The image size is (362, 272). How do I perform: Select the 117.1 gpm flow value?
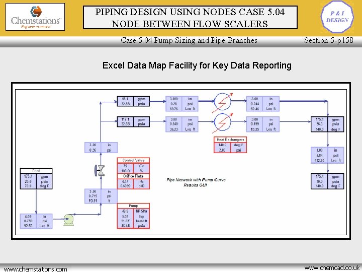tap(125, 119)
